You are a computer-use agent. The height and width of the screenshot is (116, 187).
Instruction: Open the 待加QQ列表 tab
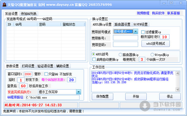[29, 14]
